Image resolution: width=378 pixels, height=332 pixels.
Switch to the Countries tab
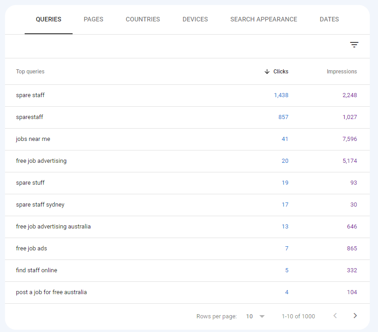coord(143,19)
